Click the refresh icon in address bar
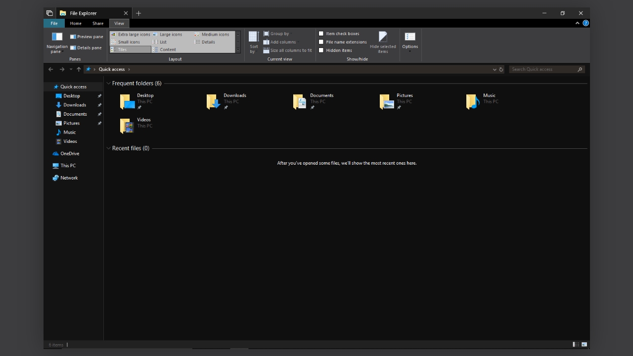This screenshot has width=633, height=356. coord(501,70)
